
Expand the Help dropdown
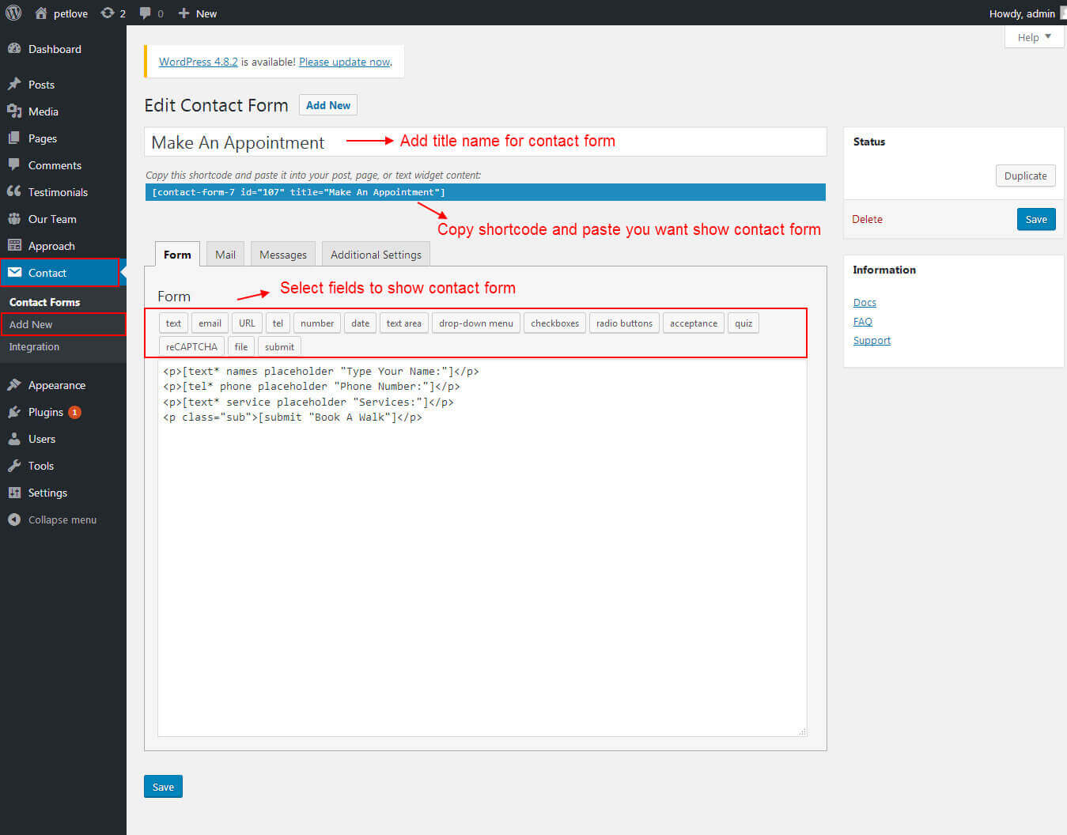1034,37
